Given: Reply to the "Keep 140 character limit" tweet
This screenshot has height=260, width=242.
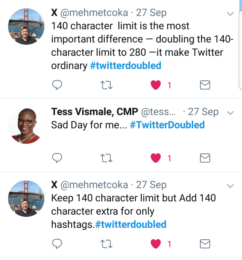Looking at the screenshot, I should coord(57,243).
